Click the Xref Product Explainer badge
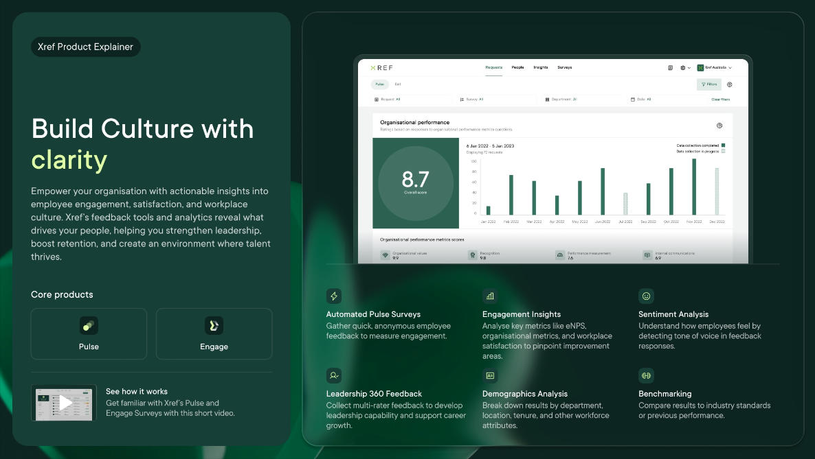The image size is (815, 459). point(86,47)
